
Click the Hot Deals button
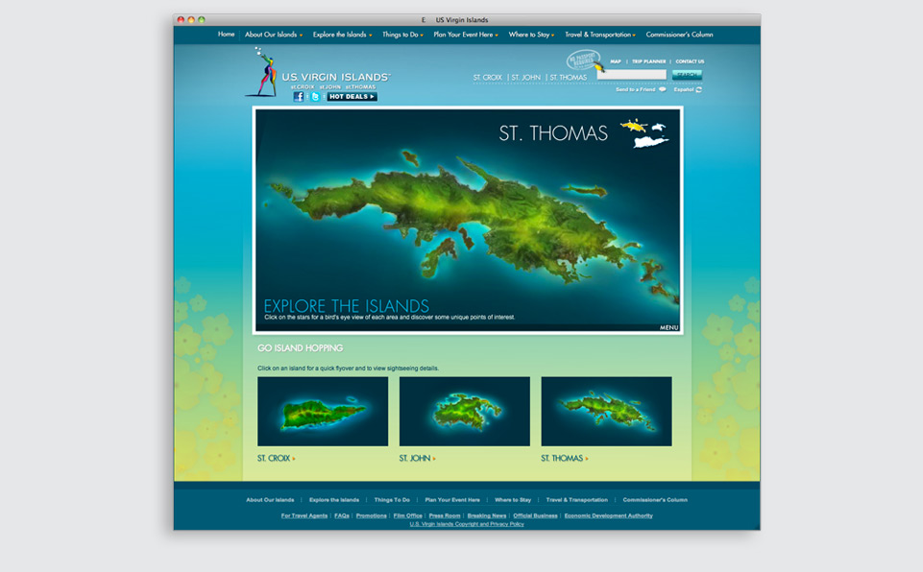click(352, 97)
